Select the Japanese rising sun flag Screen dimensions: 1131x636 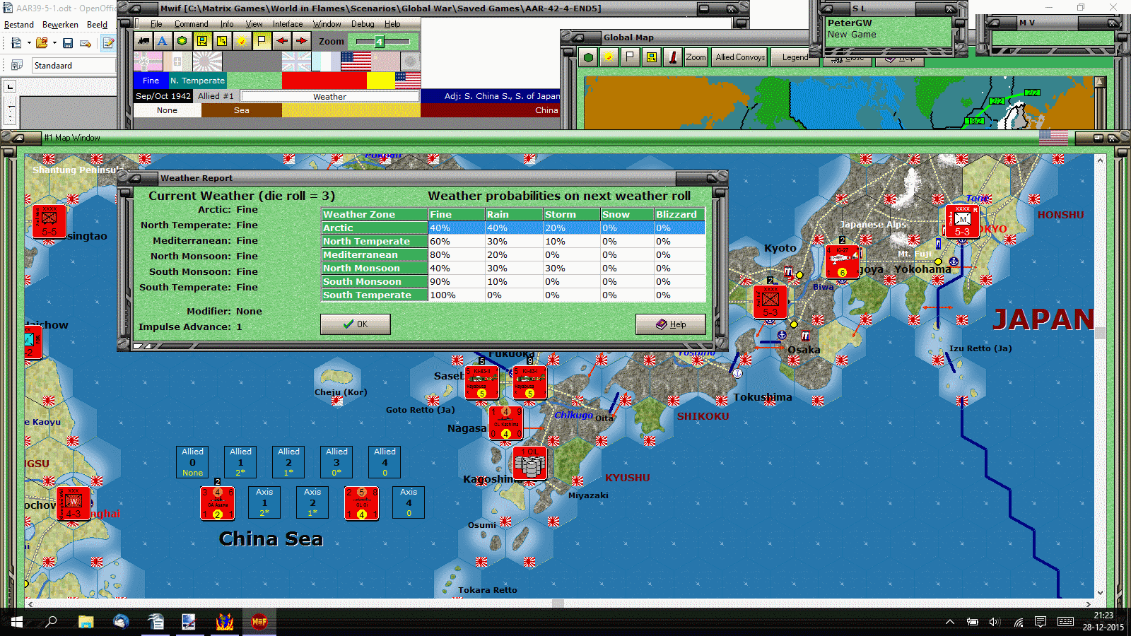207,61
